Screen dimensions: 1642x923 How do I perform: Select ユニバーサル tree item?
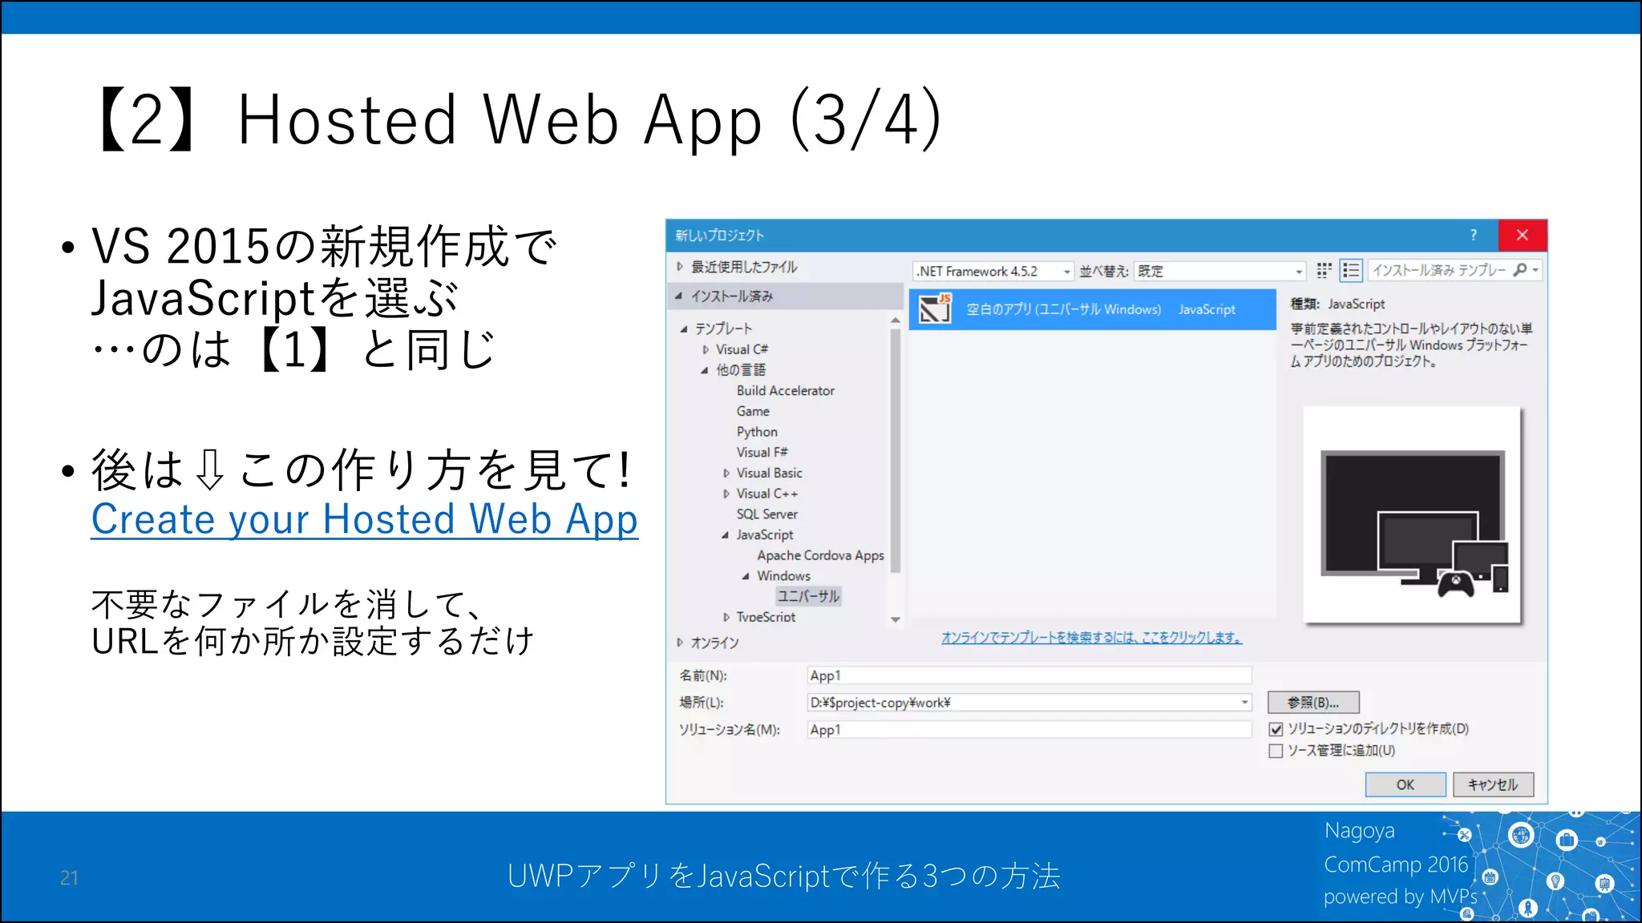pos(809,596)
